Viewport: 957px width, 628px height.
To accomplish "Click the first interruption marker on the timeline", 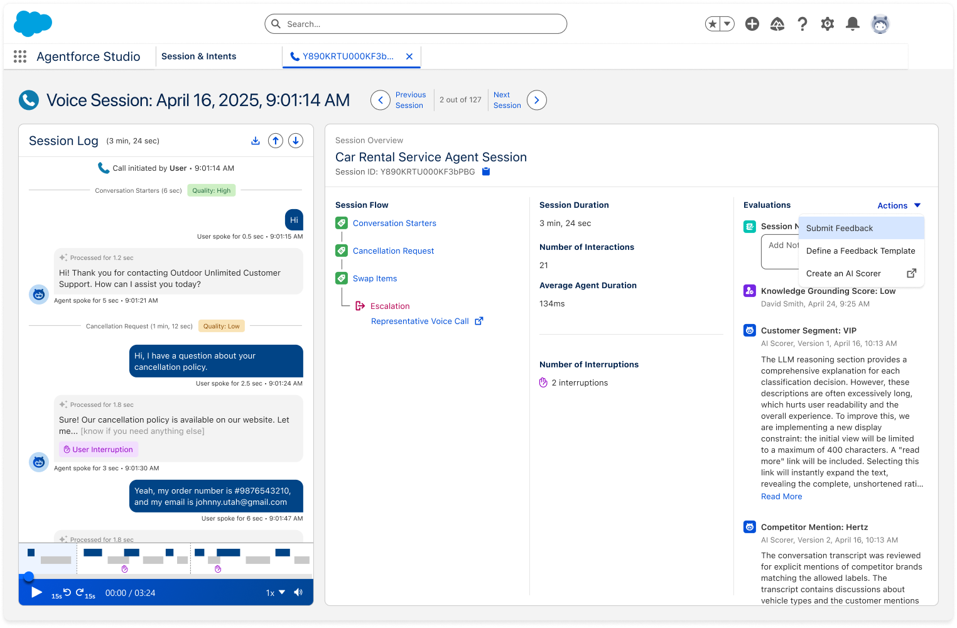I will 124,569.
